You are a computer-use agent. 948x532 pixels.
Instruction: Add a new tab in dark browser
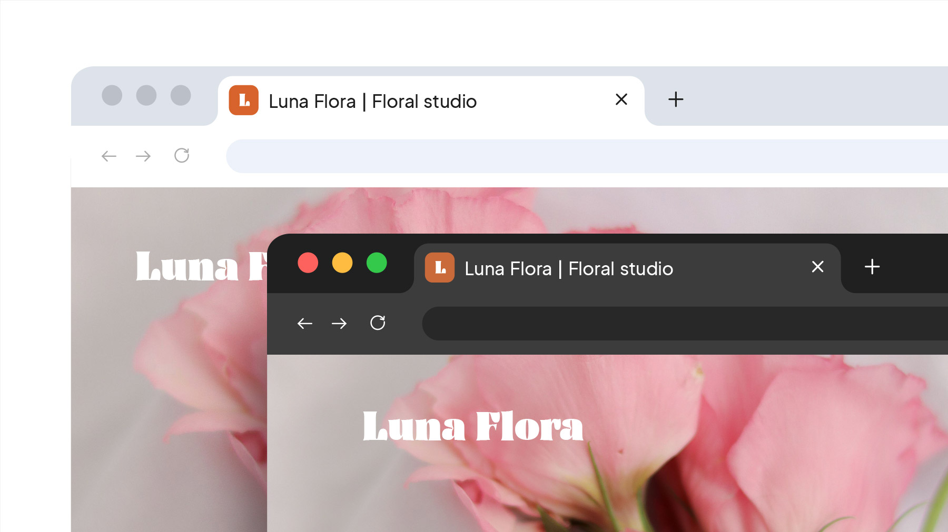point(872,267)
